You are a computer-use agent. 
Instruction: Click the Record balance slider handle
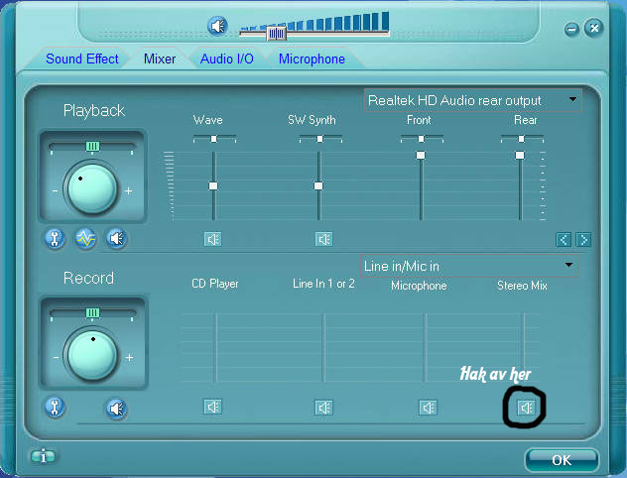click(x=92, y=312)
